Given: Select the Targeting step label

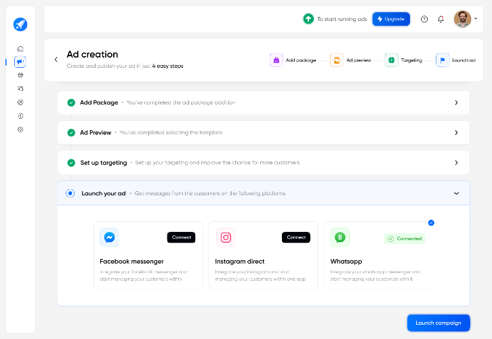Looking at the screenshot, I should [411, 60].
